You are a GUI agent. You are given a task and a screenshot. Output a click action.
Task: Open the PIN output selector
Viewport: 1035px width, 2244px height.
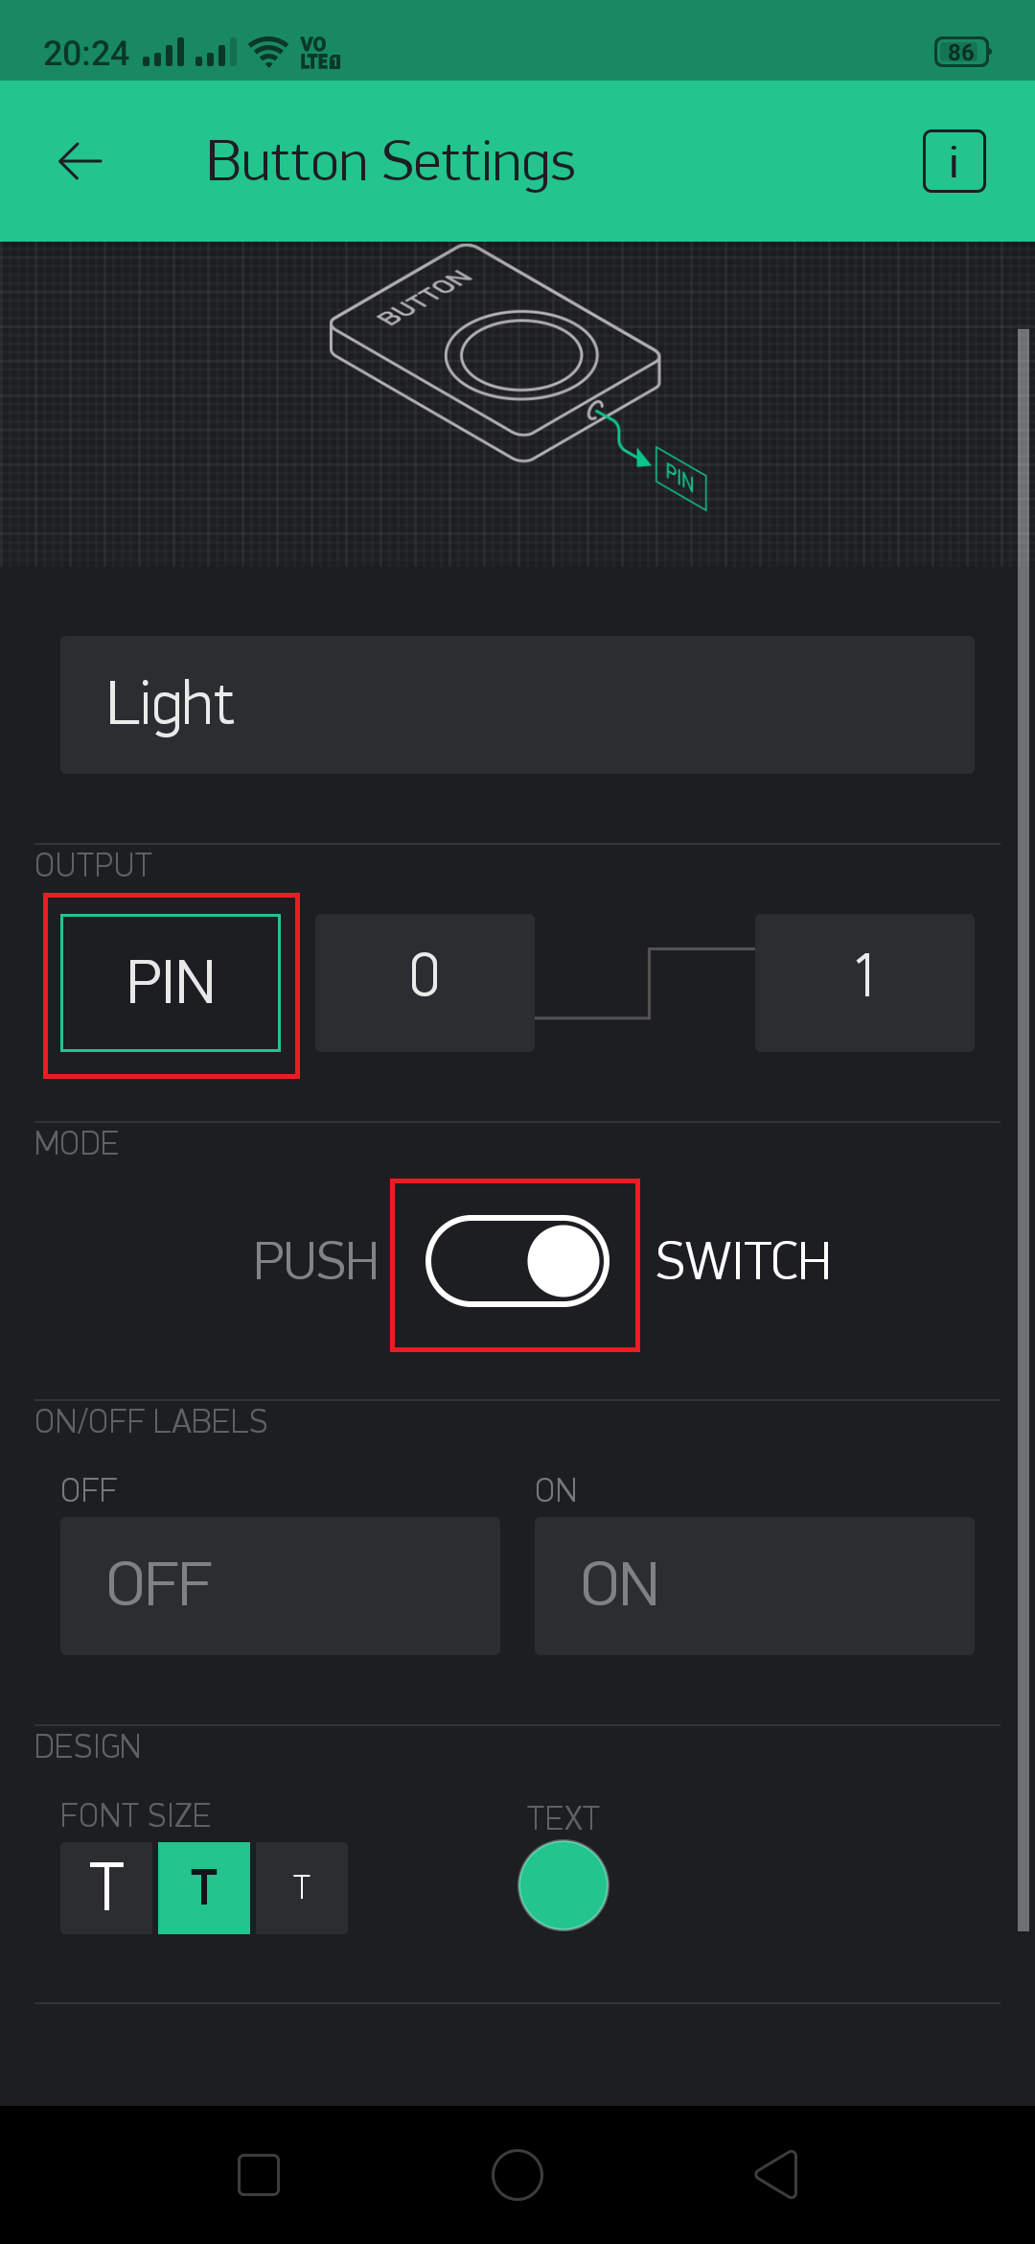(171, 983)
